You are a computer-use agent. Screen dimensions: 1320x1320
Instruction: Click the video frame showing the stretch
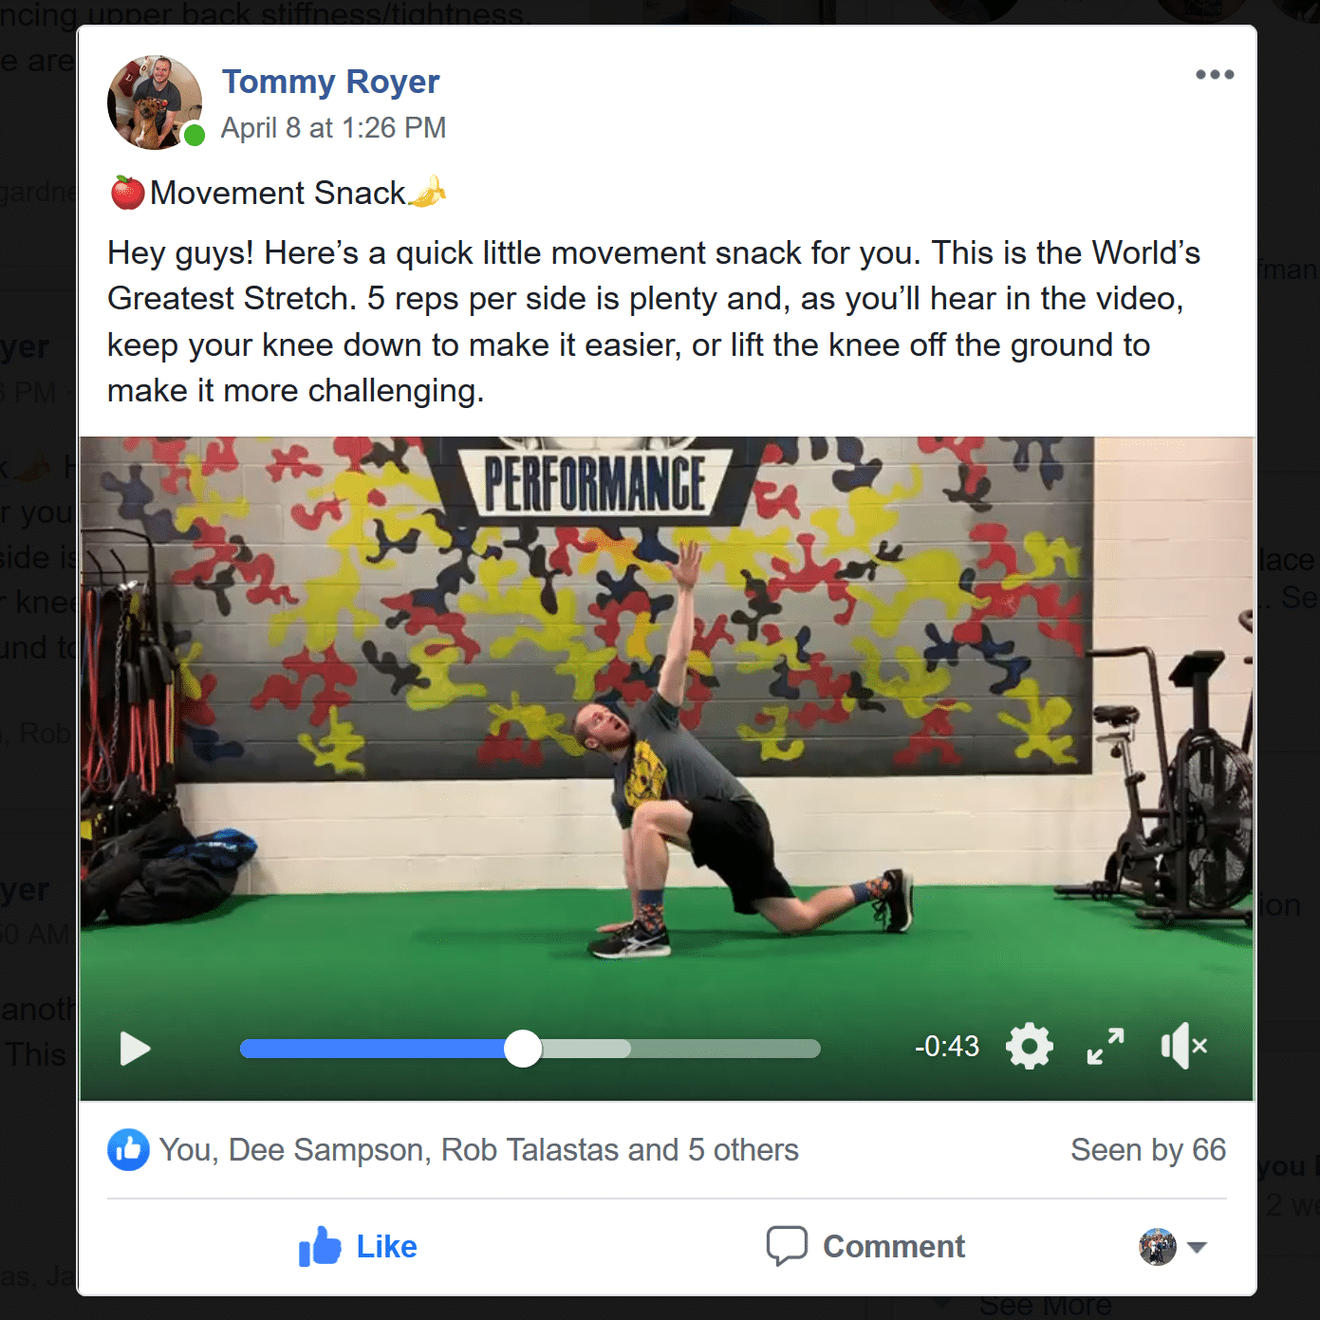(666, 721)
